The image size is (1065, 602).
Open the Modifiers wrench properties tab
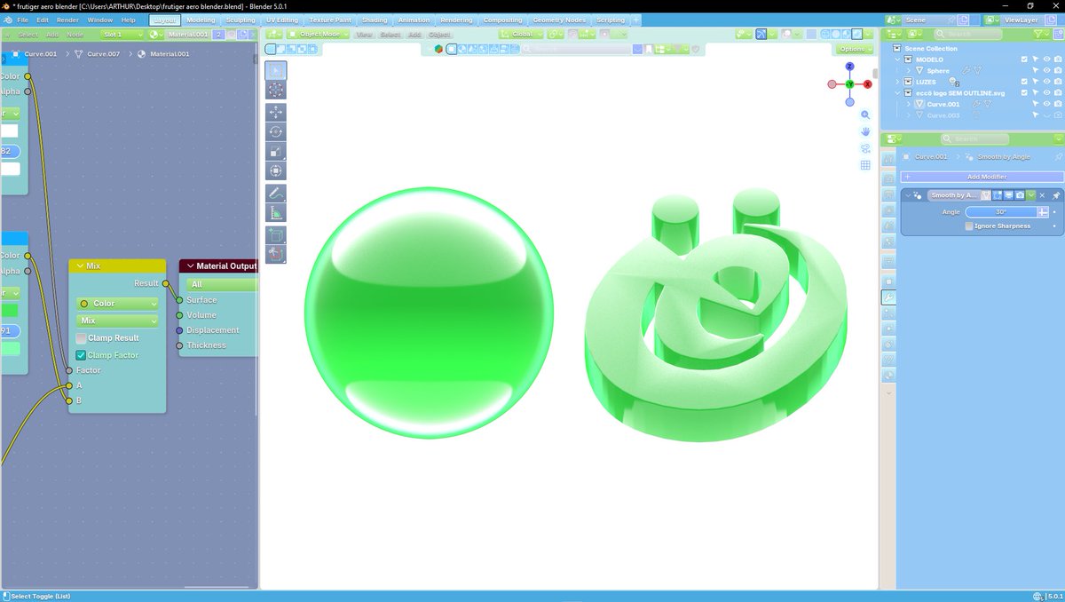tap(888, 297)
